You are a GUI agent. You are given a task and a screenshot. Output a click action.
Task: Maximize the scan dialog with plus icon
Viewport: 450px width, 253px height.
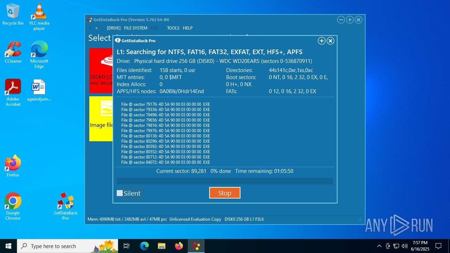(321, 41)
